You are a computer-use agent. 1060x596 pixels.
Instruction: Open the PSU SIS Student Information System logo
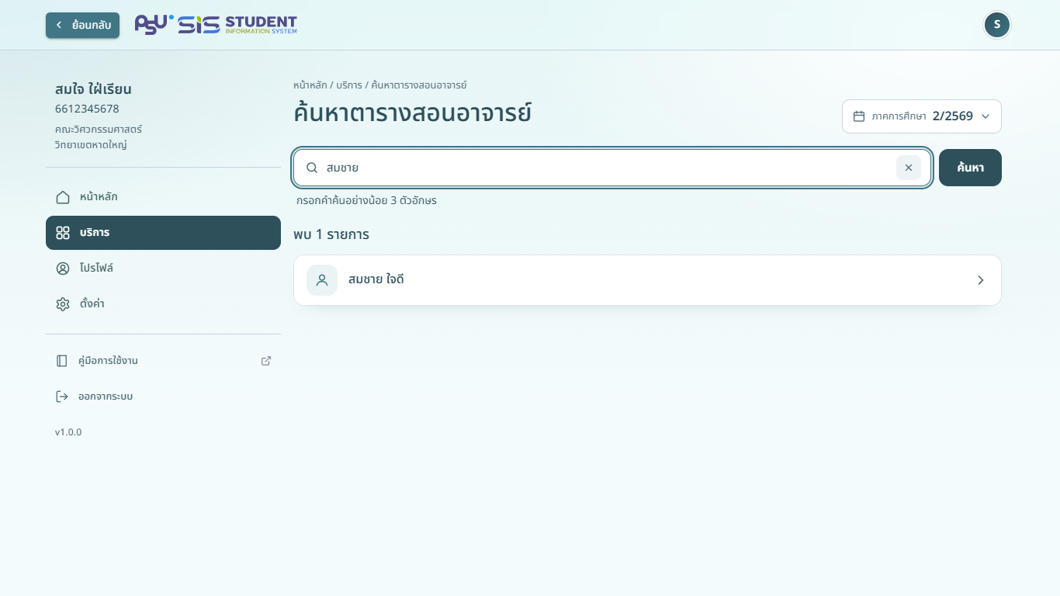216,25
